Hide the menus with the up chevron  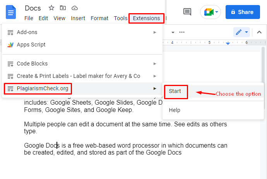[259, 32]
